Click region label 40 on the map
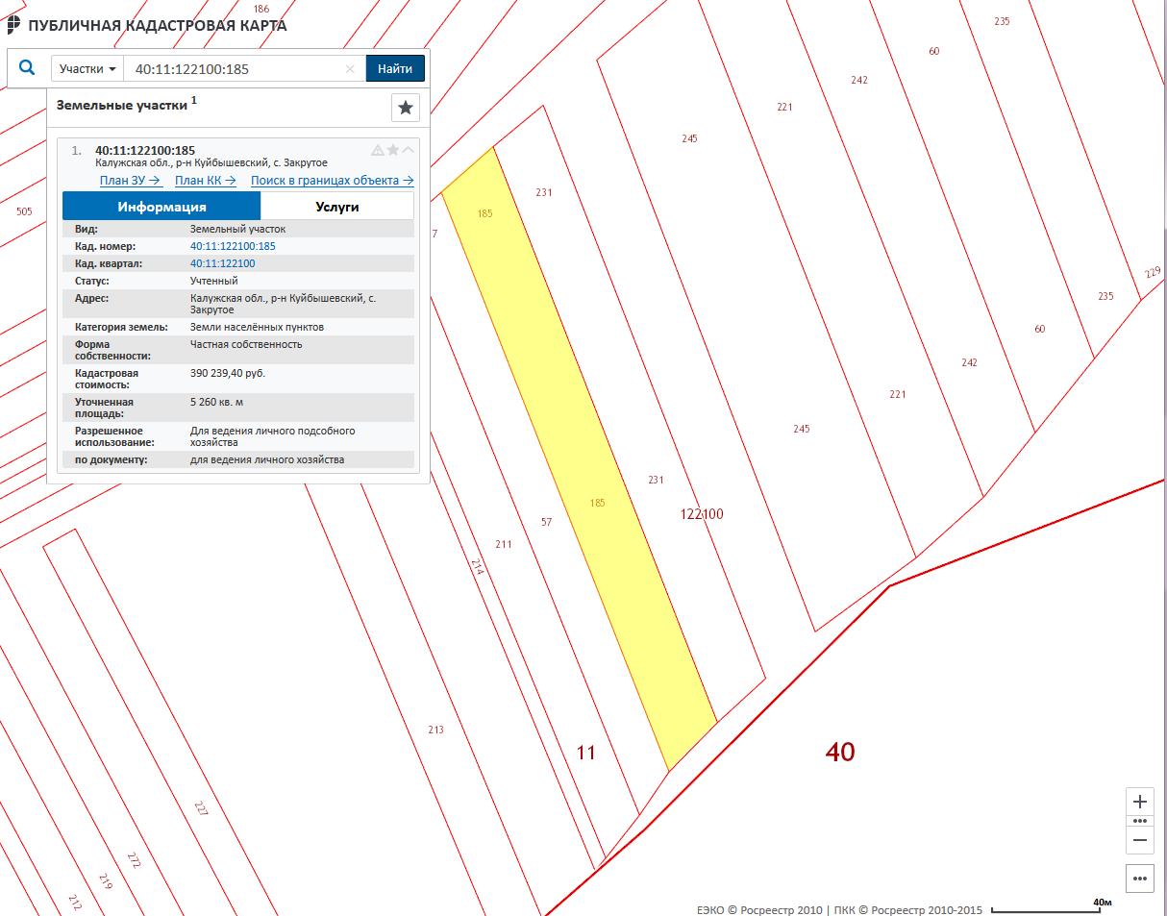 click(x=840, y=752)
